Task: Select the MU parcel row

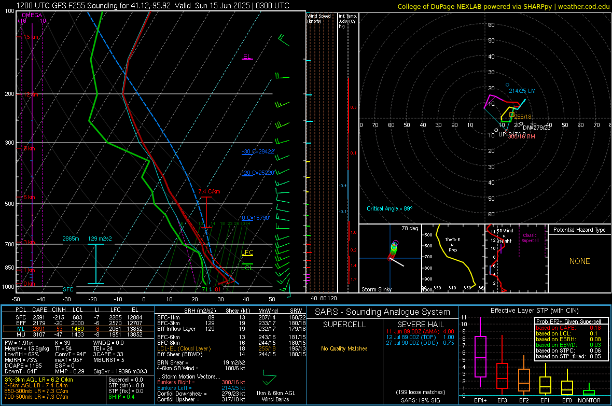Action: pos(78,334)
